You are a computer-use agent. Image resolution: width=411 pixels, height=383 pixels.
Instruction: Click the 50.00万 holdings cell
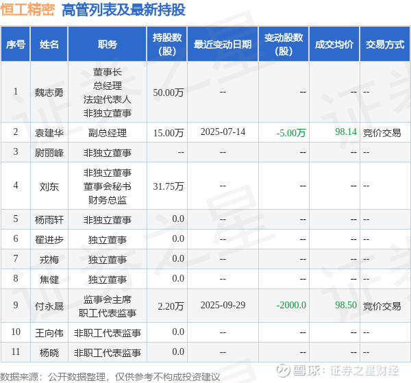[169, 92]
